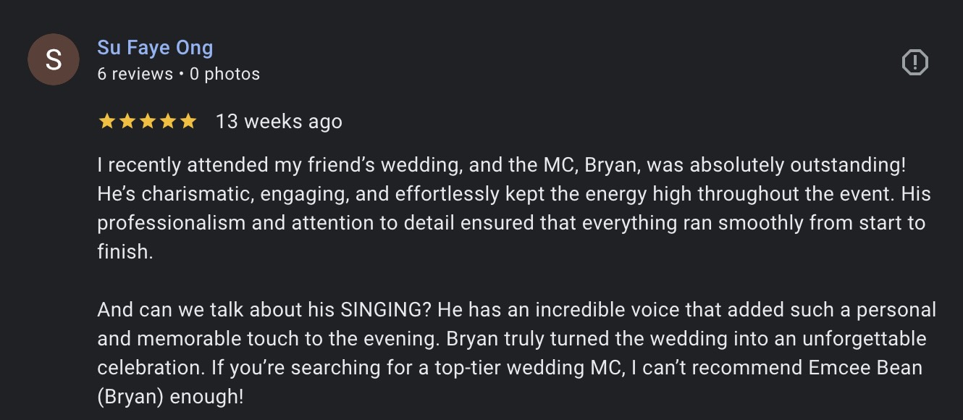Click the fourth rating star
The width and height of the screenshot is (963, 420).
(x=167, y=122)
